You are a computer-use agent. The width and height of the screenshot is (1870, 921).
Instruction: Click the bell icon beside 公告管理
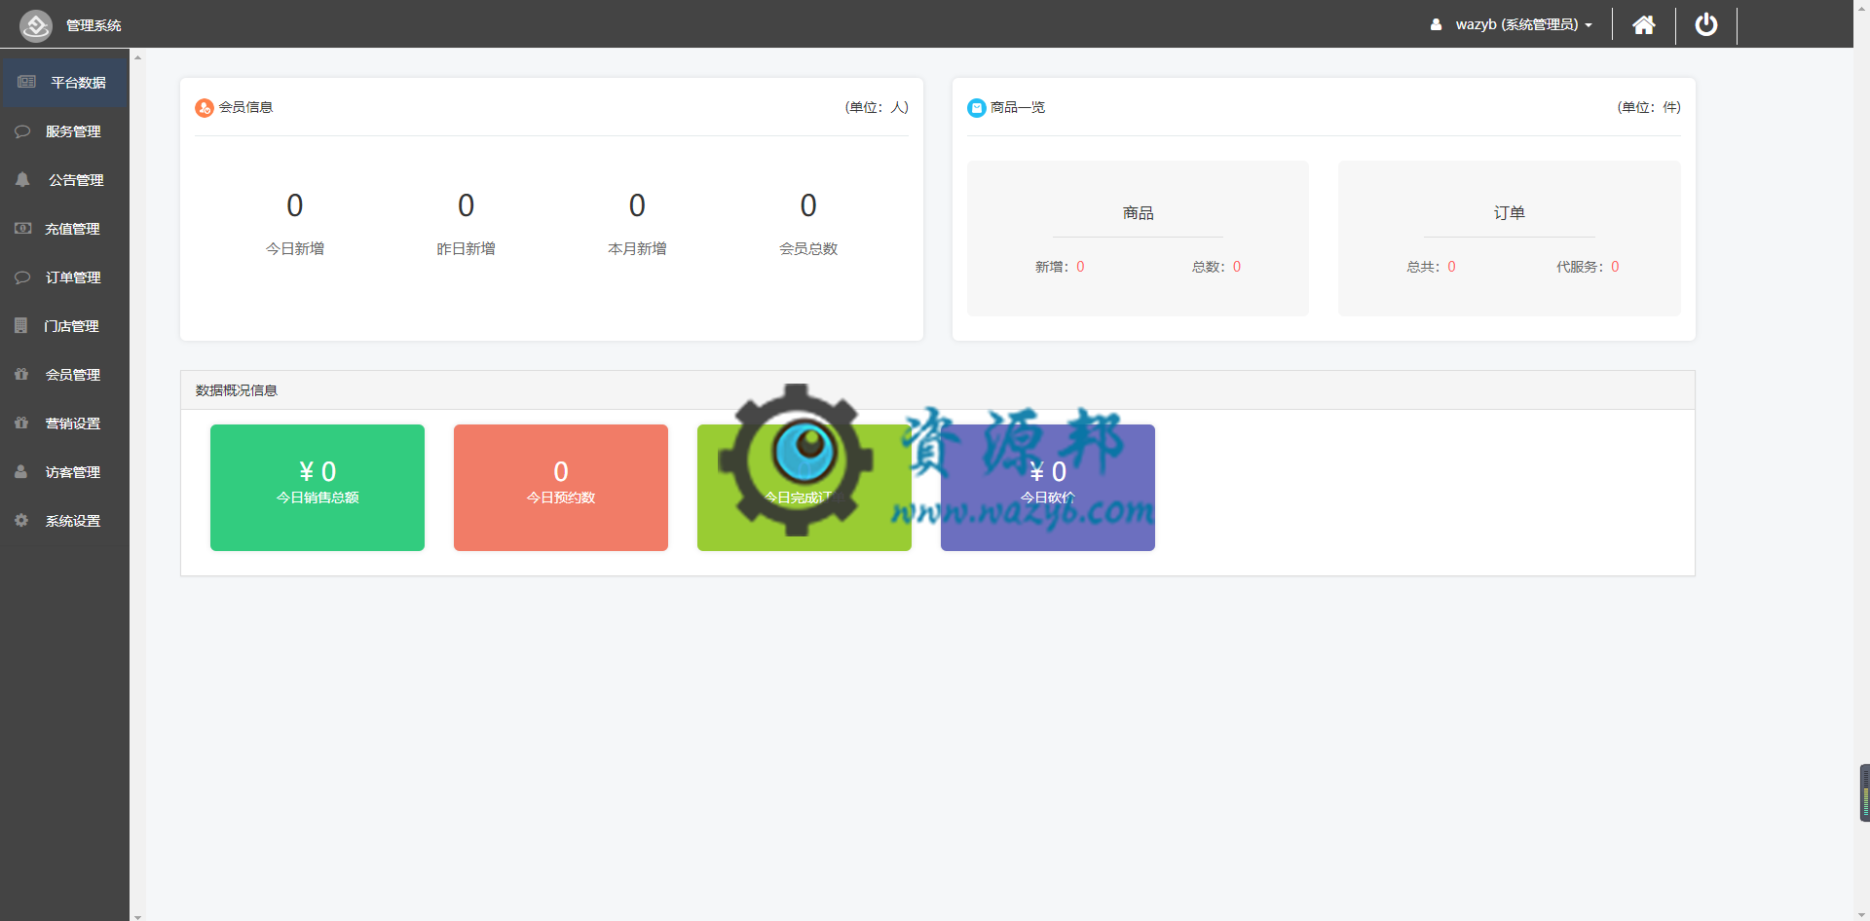22,179
